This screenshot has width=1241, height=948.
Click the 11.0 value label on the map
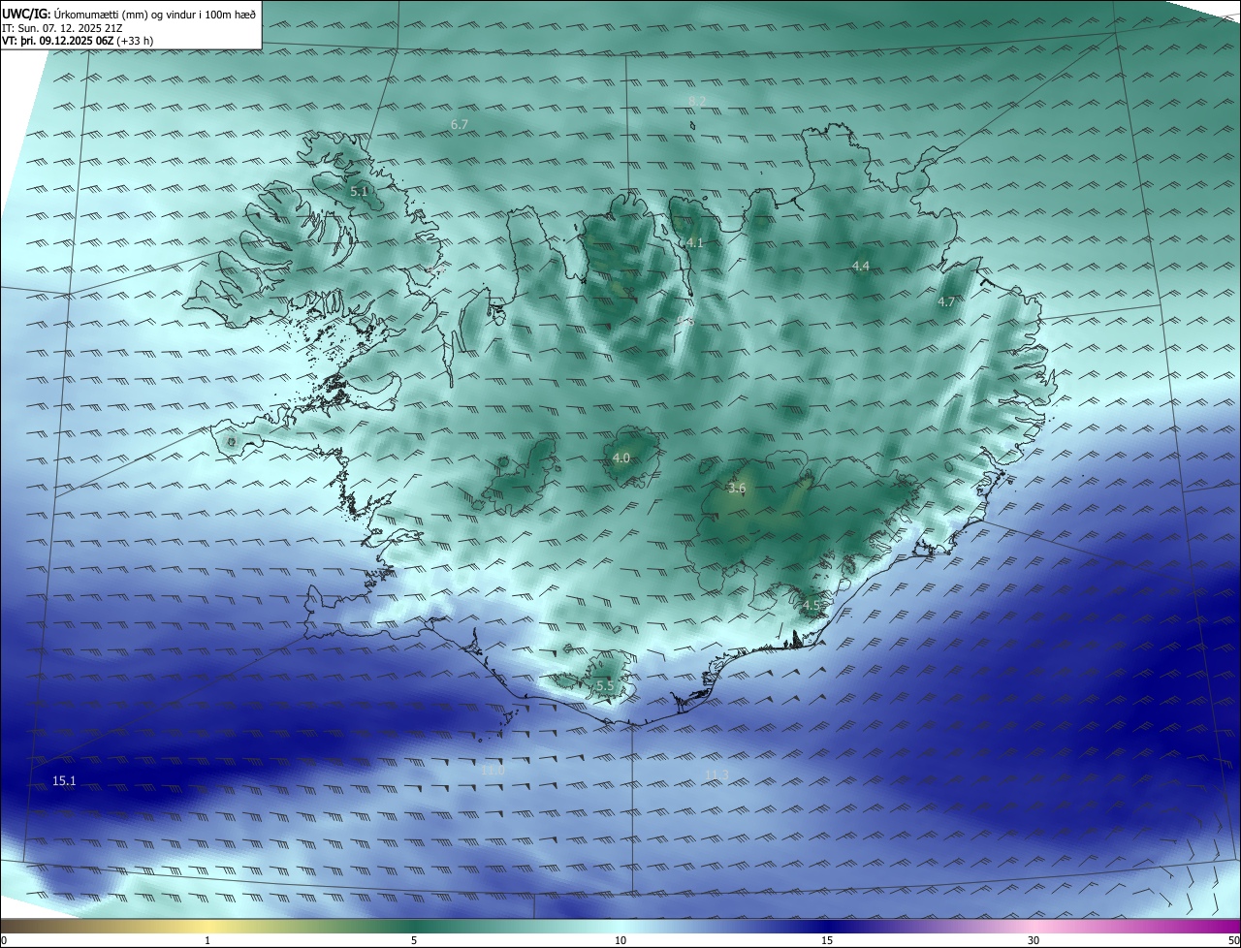tap(493, 771)
